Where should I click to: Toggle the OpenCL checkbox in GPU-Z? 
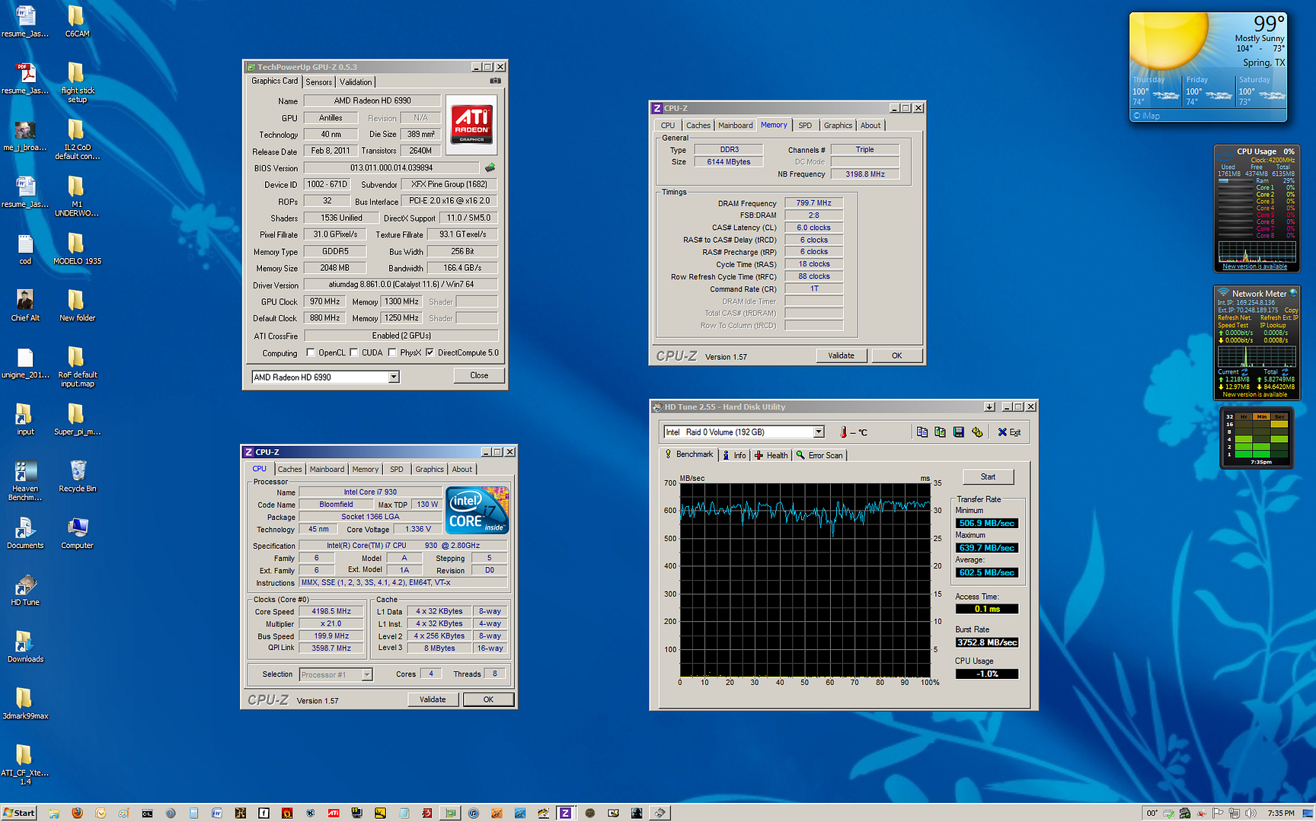coord(310,352)
